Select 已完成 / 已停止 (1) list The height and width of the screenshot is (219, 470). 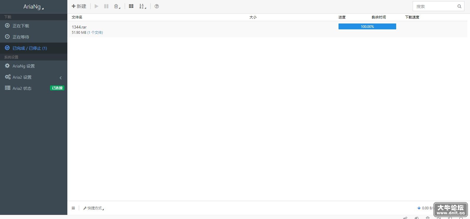[34, 48]
